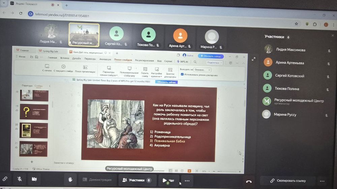The width and height of the screenshot is (337, 189).
Task: Open Поделиться dropdown in WPS
Action: click(x=214, y=63)
